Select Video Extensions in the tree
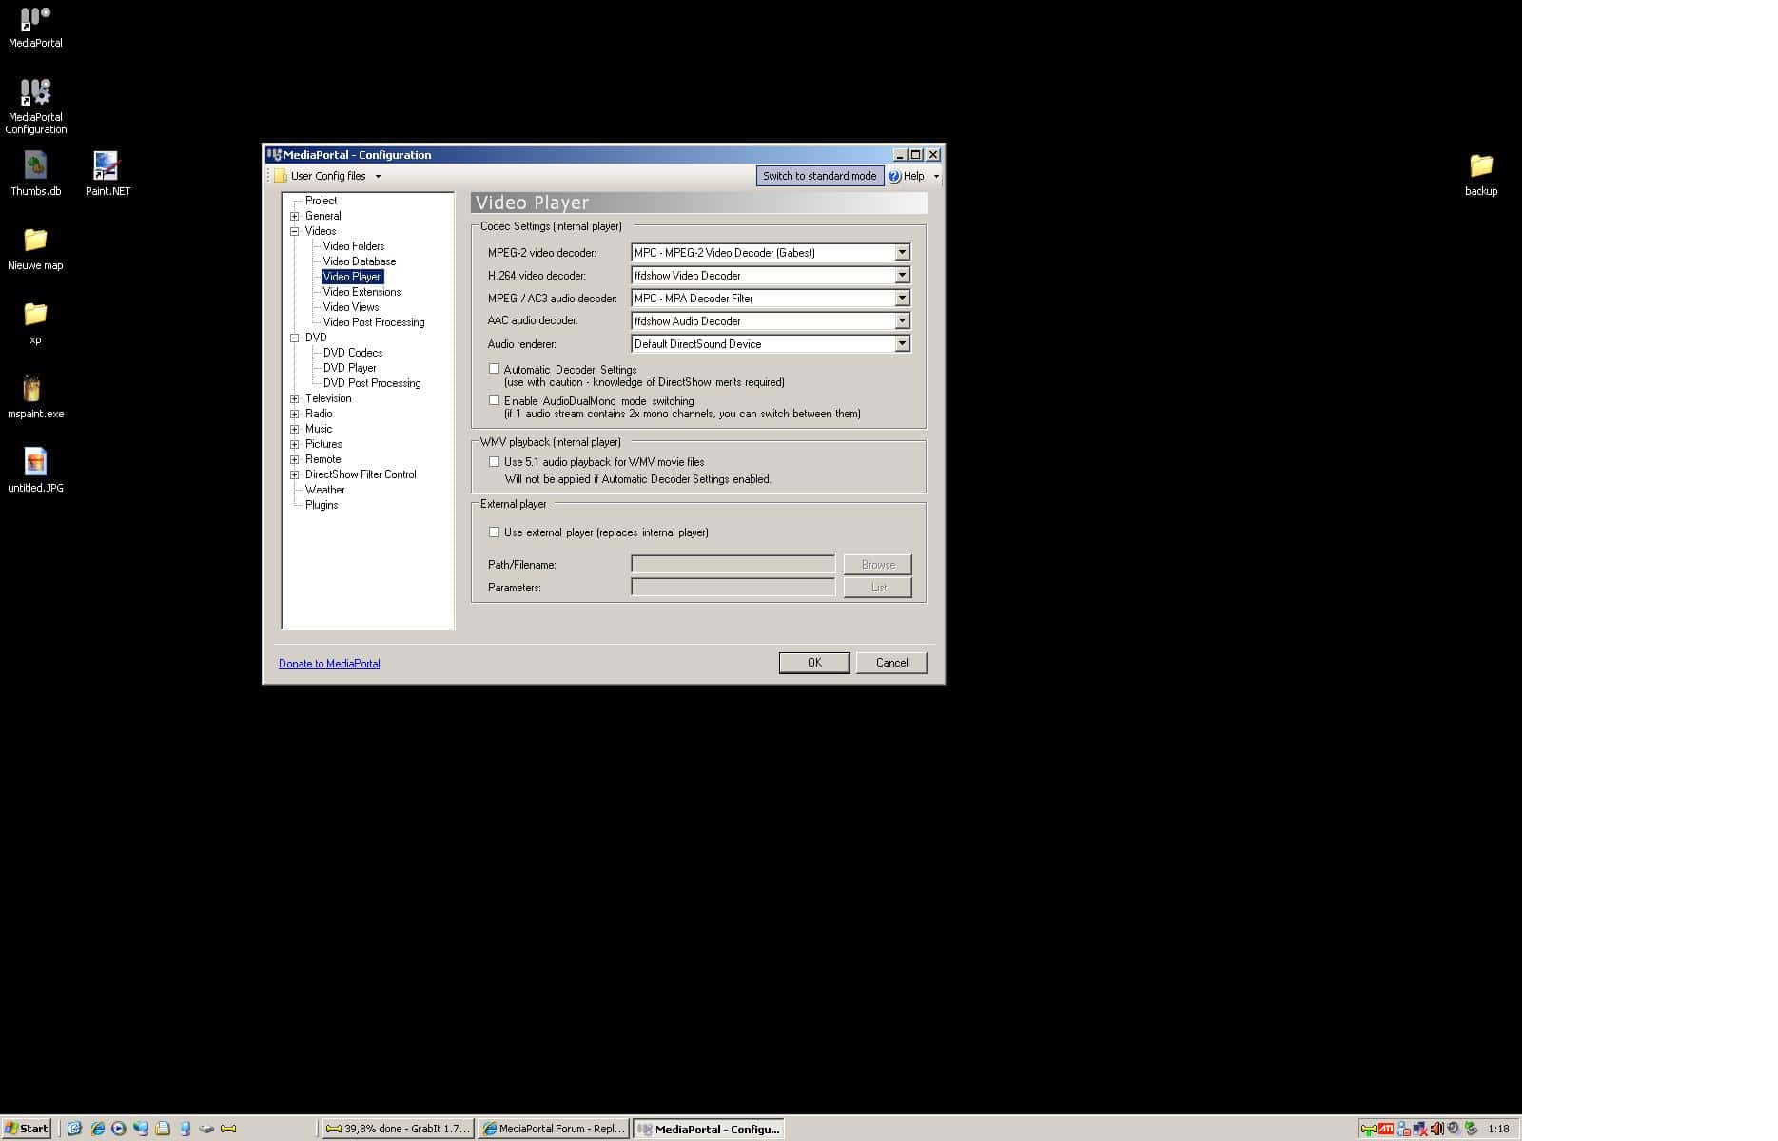 [362, 292]
